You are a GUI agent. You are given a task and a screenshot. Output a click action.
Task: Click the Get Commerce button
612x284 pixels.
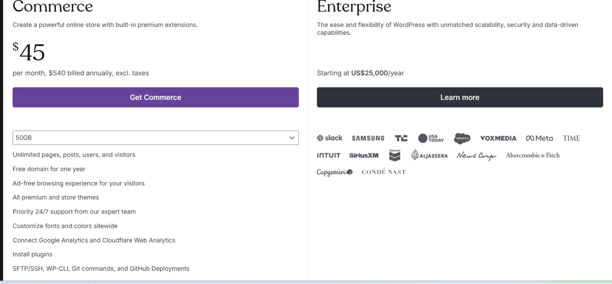pyautogui.click(x=155, y=97)
